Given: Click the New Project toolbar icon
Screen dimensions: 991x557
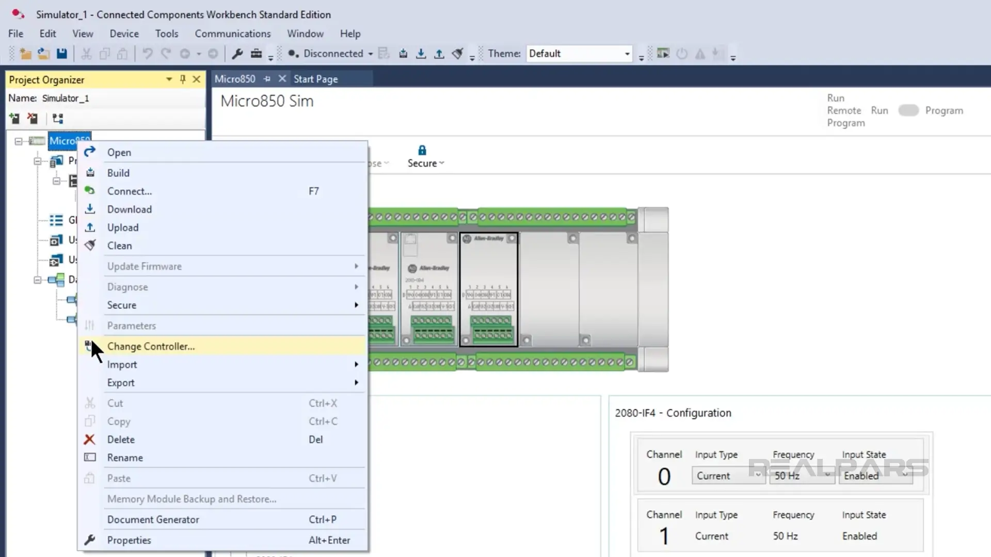Looking at the screenshot, I should (x=25, y=54).
